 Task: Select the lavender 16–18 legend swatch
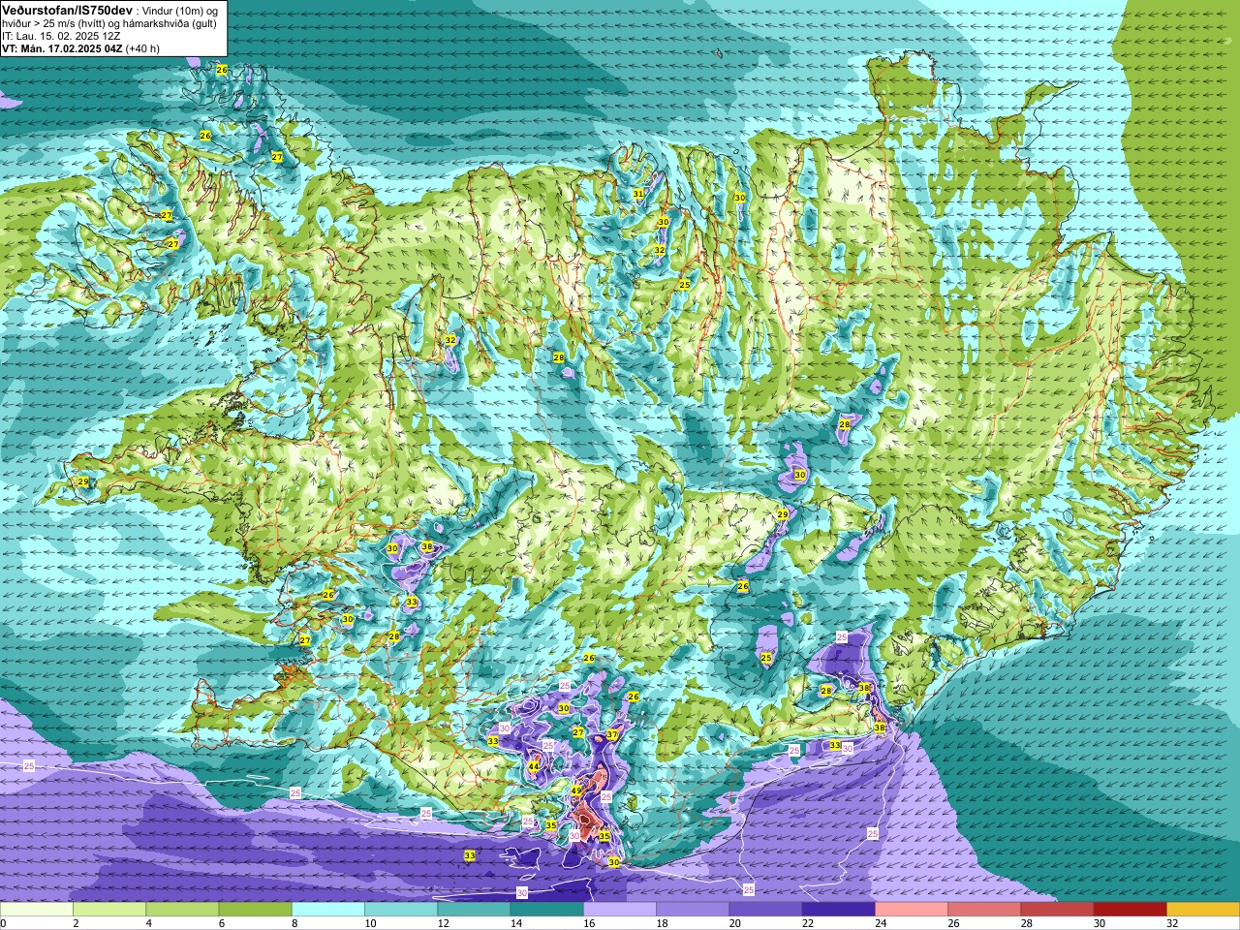point(620,910)
